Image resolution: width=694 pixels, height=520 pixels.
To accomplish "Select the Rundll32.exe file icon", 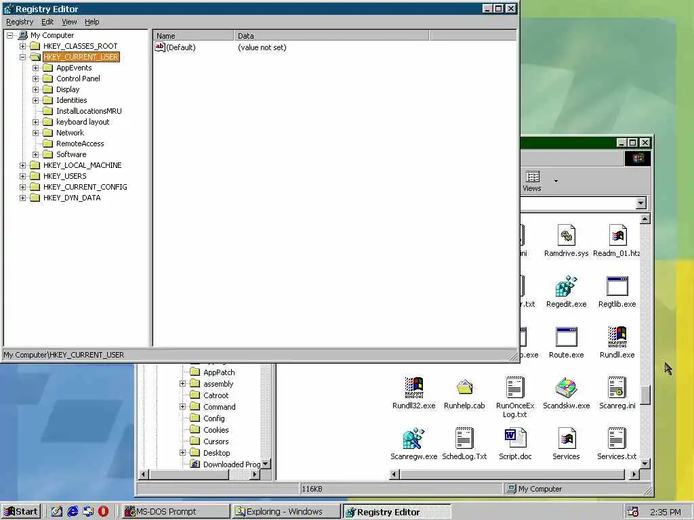I will 414,388.
